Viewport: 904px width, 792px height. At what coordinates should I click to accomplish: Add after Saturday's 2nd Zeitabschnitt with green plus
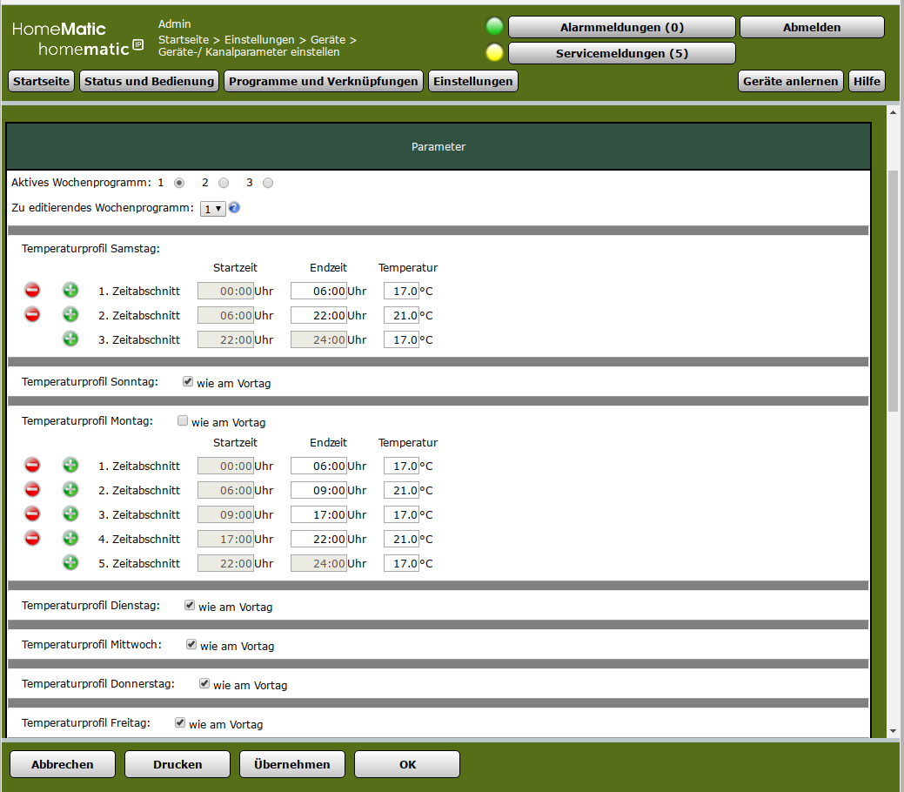[70, 314]
